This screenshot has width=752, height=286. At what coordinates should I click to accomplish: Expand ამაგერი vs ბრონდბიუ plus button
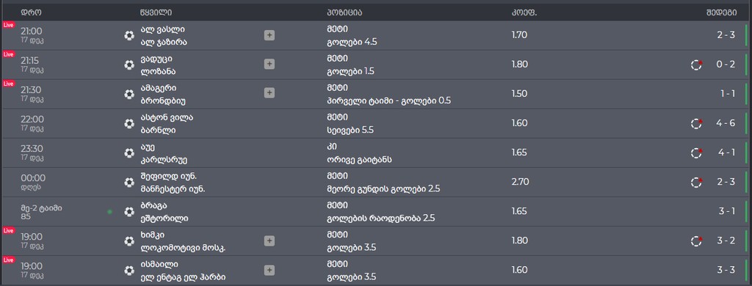[x=270, y=93]
